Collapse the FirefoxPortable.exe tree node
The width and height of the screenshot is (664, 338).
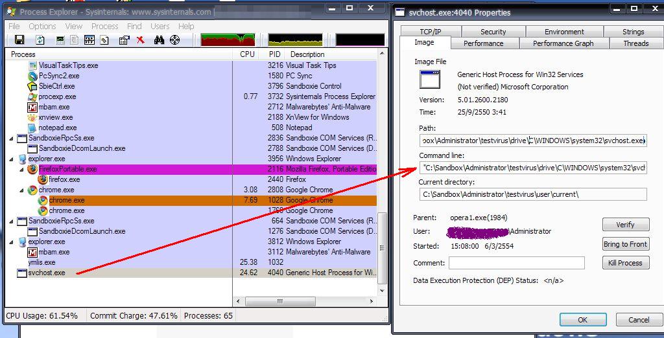tap(21, 169)
